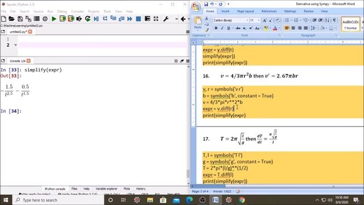The width and height of the screenshot is (364, 205).
Task: Apply the red font color button
Action: [x=275, y=28]
